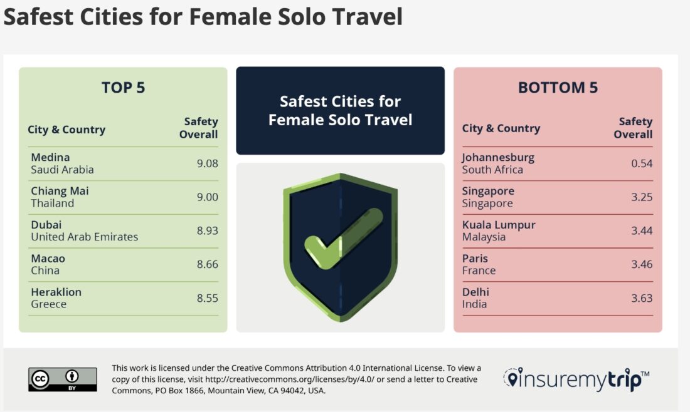Select the Paris France row
The image size is (690, 412).
coord(558,264)
